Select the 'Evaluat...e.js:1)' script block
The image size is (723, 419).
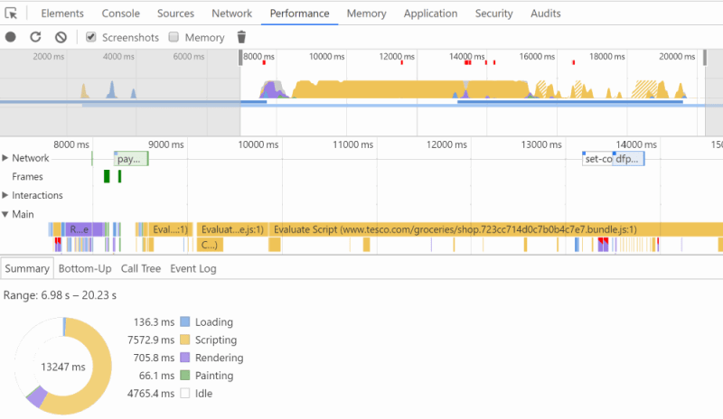tap(232, 229)
